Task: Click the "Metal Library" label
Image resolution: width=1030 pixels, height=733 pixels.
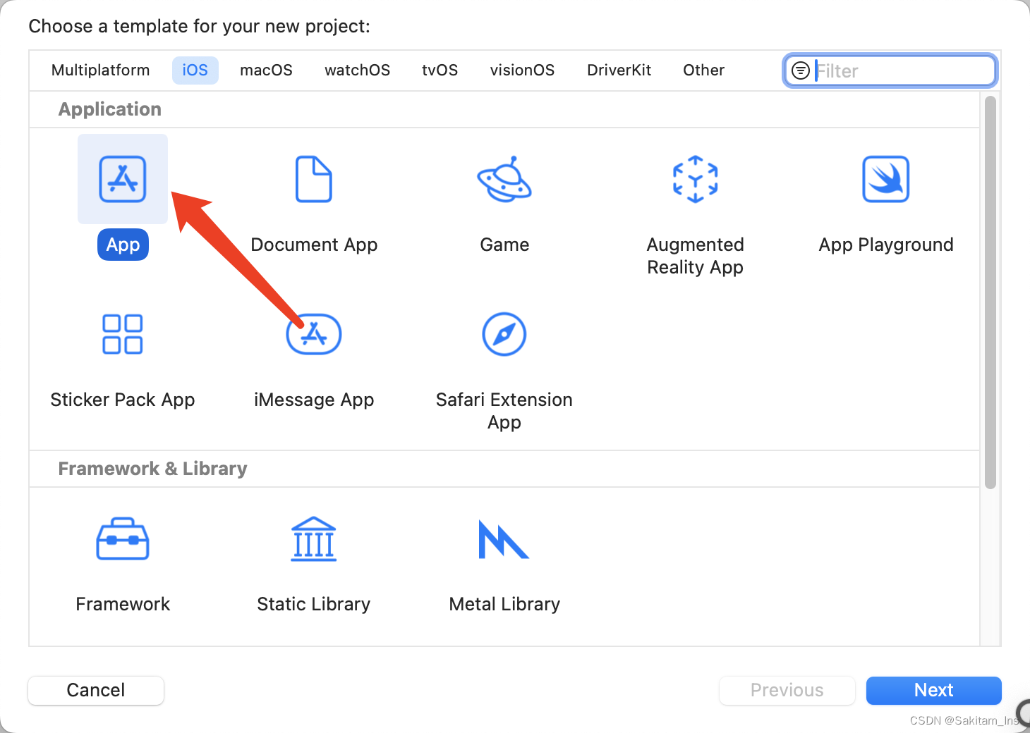Action: [504, 604]
